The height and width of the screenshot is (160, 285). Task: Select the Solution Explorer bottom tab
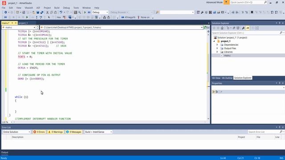click(243, 78)
